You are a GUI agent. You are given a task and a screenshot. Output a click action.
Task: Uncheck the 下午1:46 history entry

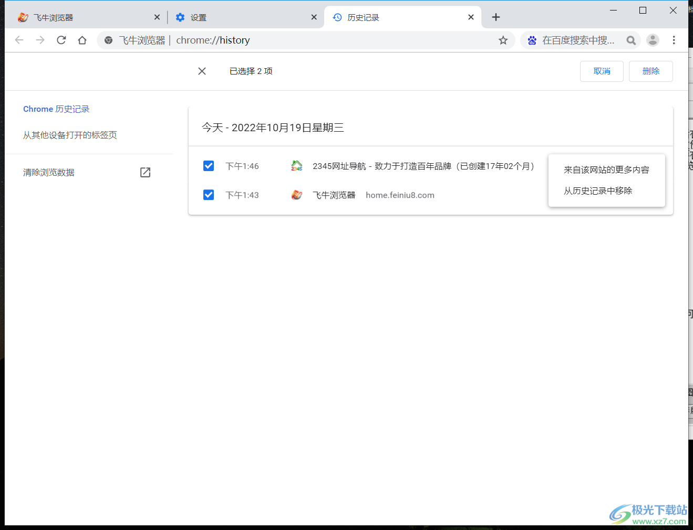(209, 166)
